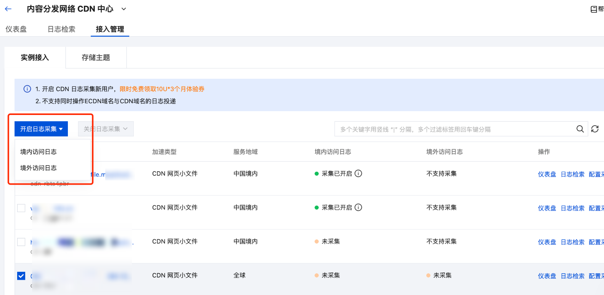
Task: Click the blue notice info icon
Action: click(27, 89)
